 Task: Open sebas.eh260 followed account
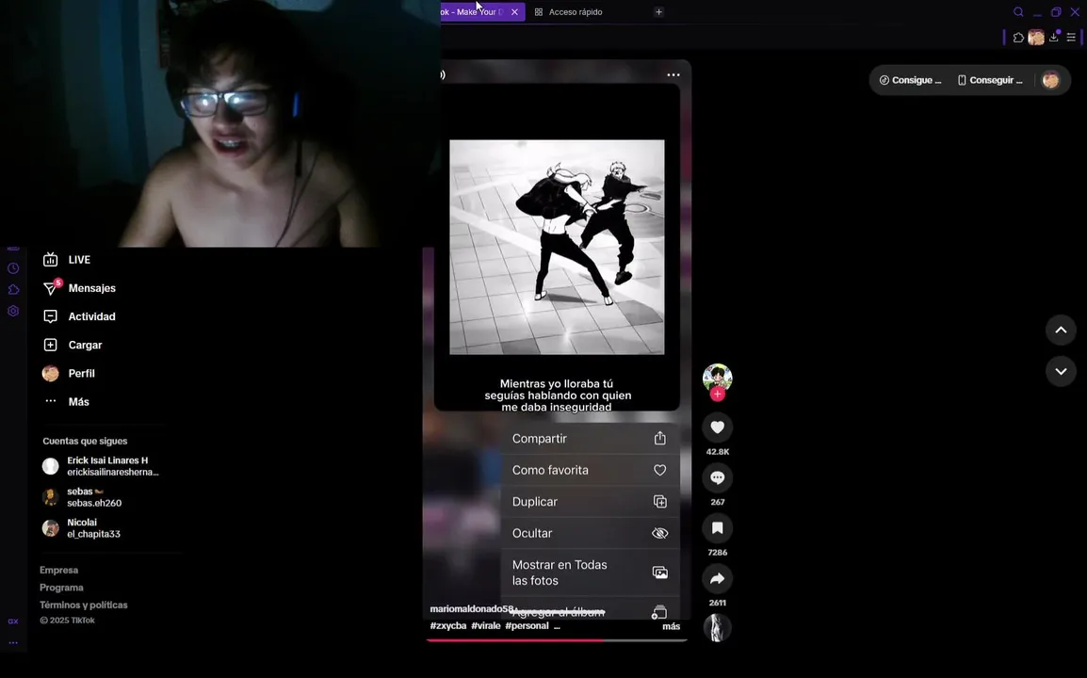pos(82,498)
